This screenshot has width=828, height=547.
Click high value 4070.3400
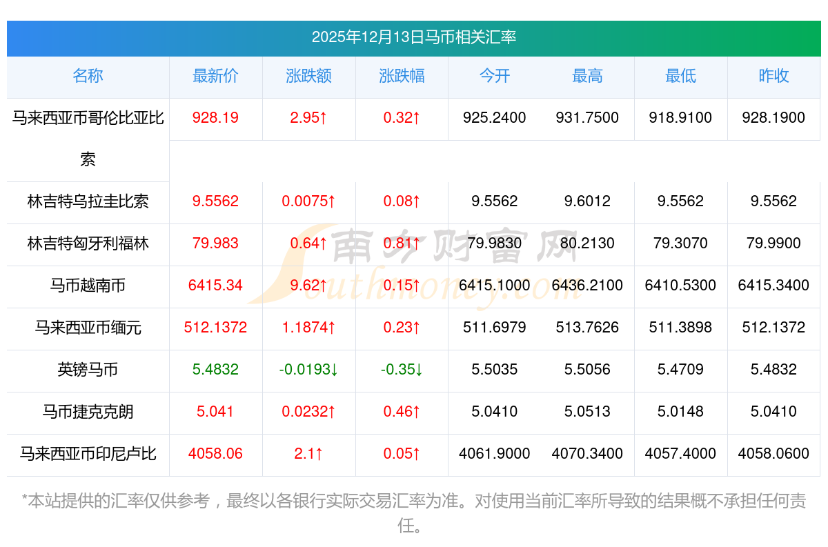pos(587,454)
